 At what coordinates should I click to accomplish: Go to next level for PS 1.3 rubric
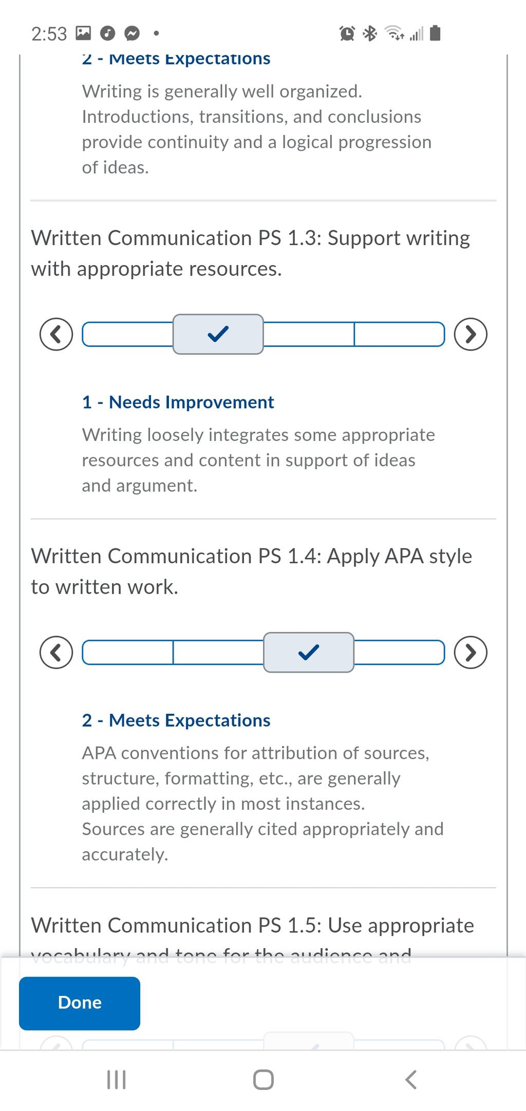[471, 334]
